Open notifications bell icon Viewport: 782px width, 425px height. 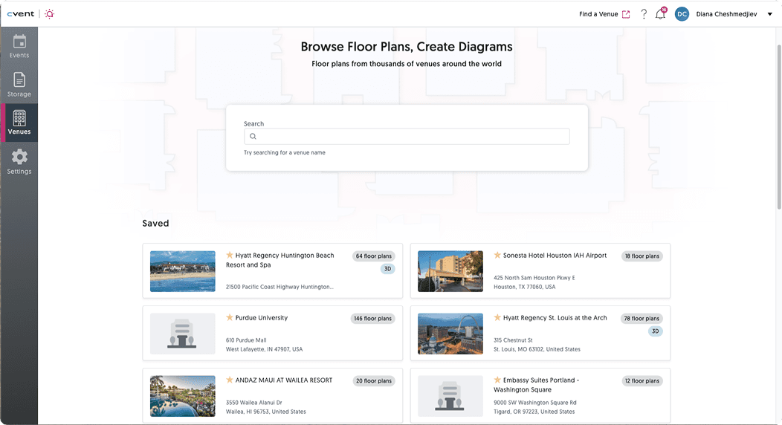pyautogui.click(x=660, y=14)
